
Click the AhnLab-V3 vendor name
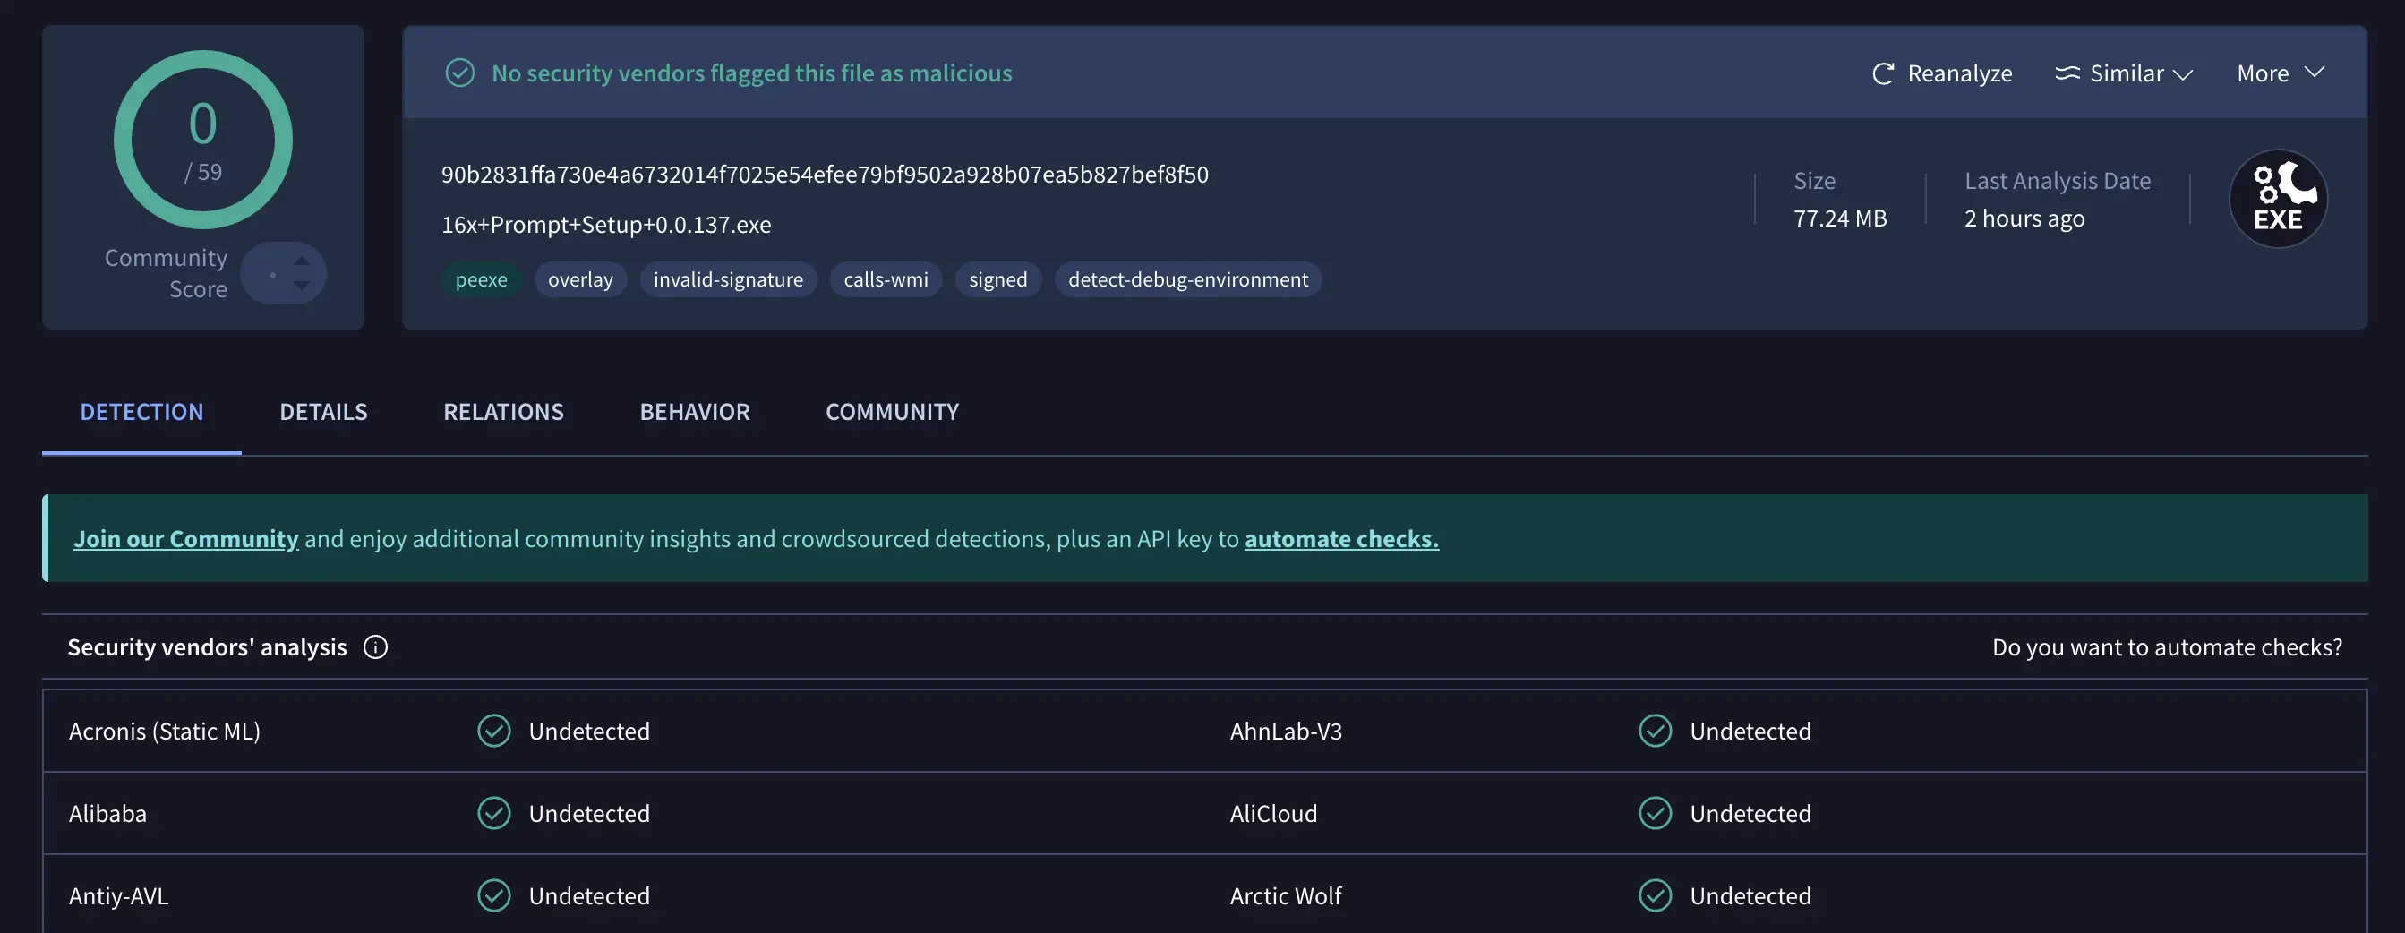pyautogui.click(x=1286, y=732)
